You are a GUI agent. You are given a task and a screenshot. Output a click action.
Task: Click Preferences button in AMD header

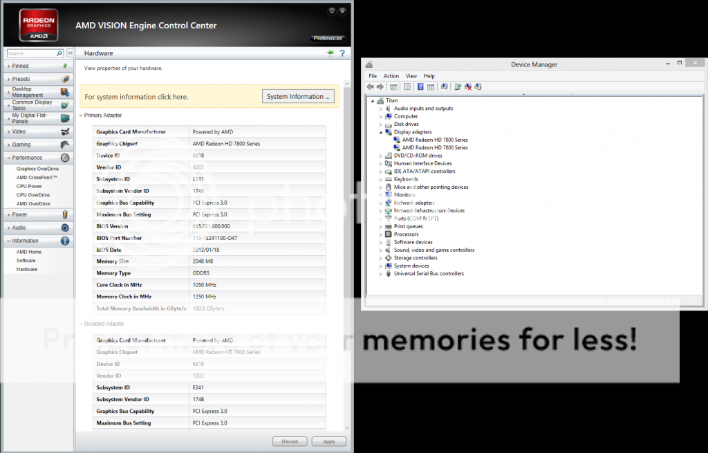click(328, 39)
